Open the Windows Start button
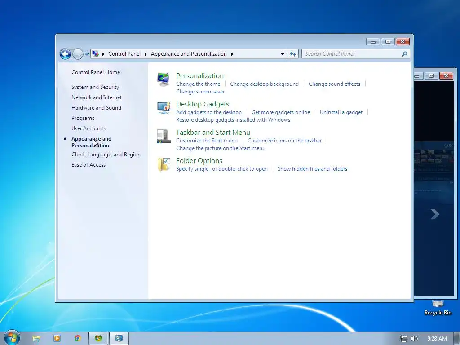The image size is (460, 345). click(x=12, y=338)
